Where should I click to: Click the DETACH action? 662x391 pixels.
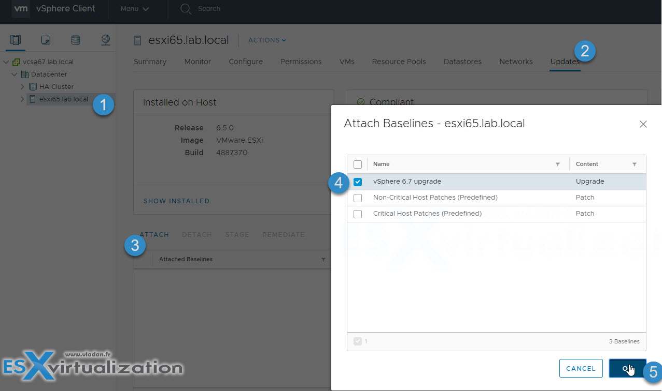(197, 235)
